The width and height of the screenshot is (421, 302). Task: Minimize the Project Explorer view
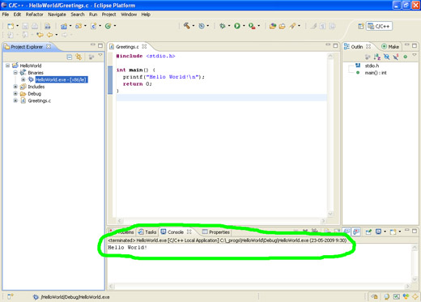(93, 45)
